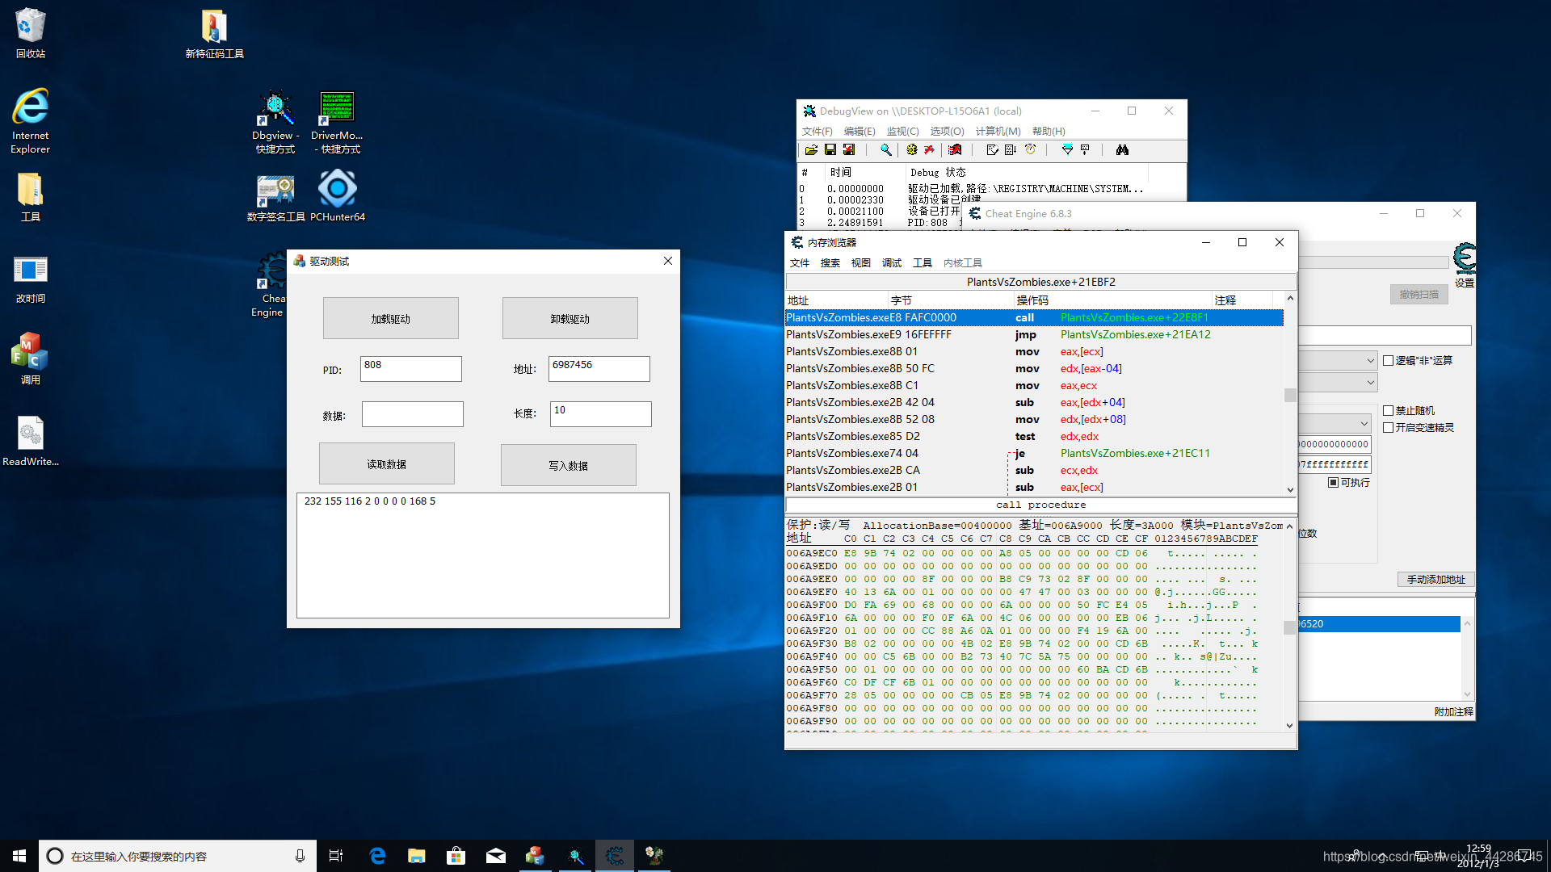
Task: Click the 手动添加地址 button
Action: [1436, 580]
